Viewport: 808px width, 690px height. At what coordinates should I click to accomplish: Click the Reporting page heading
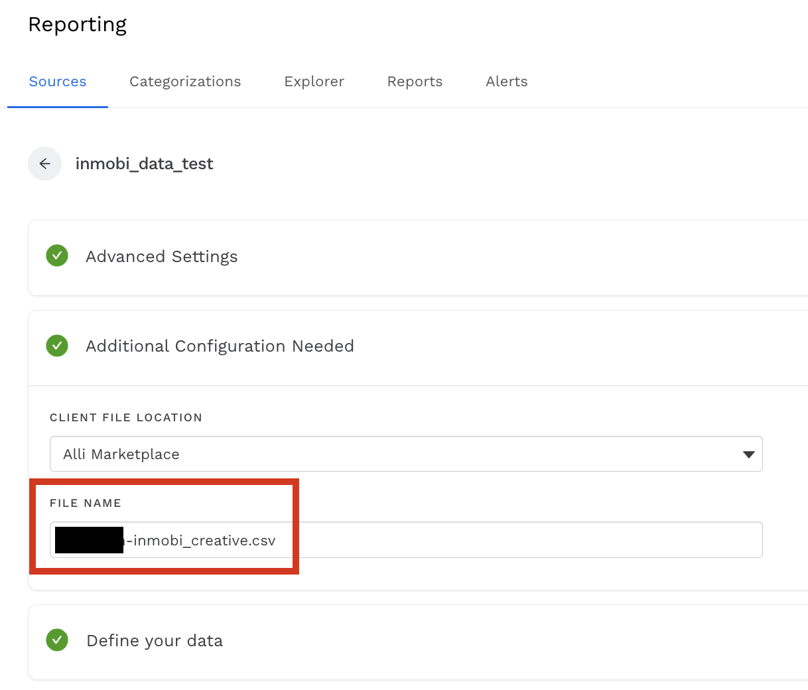pos(77,25)
